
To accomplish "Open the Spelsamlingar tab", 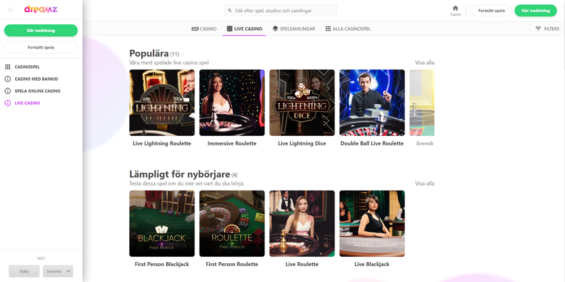I will click(x=294, y=29).
